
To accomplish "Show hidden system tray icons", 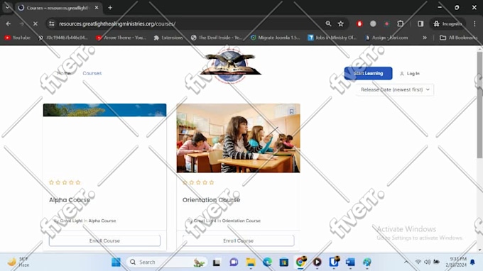I will click(406, 262).
